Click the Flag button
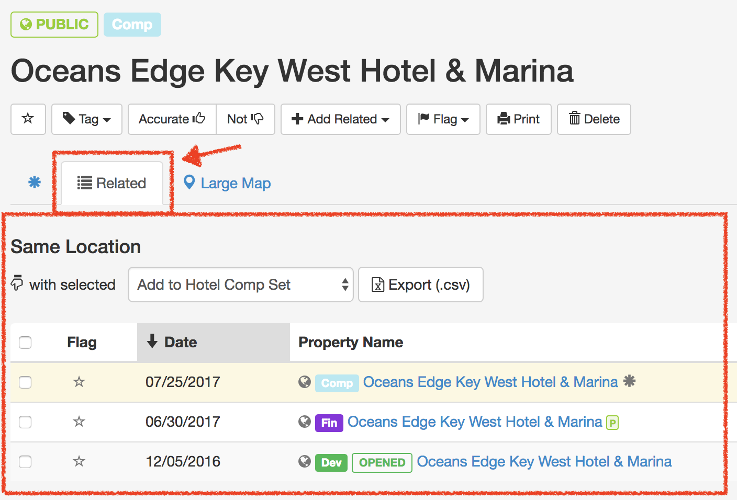737x500 pixels. click(x=443, y=119)
